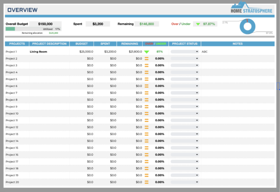The image size is (280, 192).
Task: Click the orange equals icon in Project 11 row
Action: pos(147,120)
